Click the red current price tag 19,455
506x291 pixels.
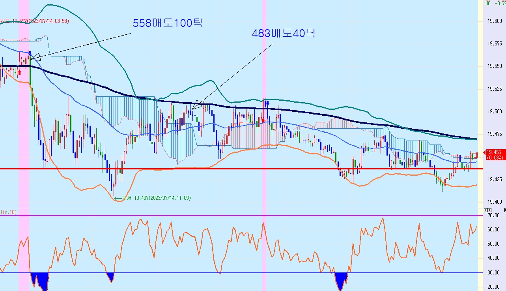[x=495, y=154]
